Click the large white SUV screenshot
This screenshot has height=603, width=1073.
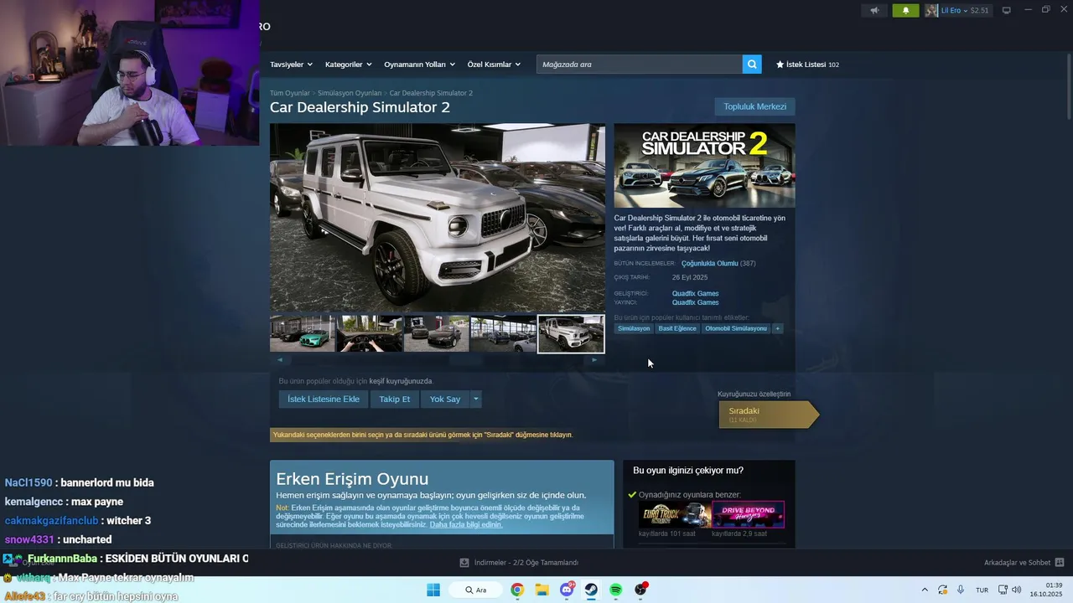437,218
